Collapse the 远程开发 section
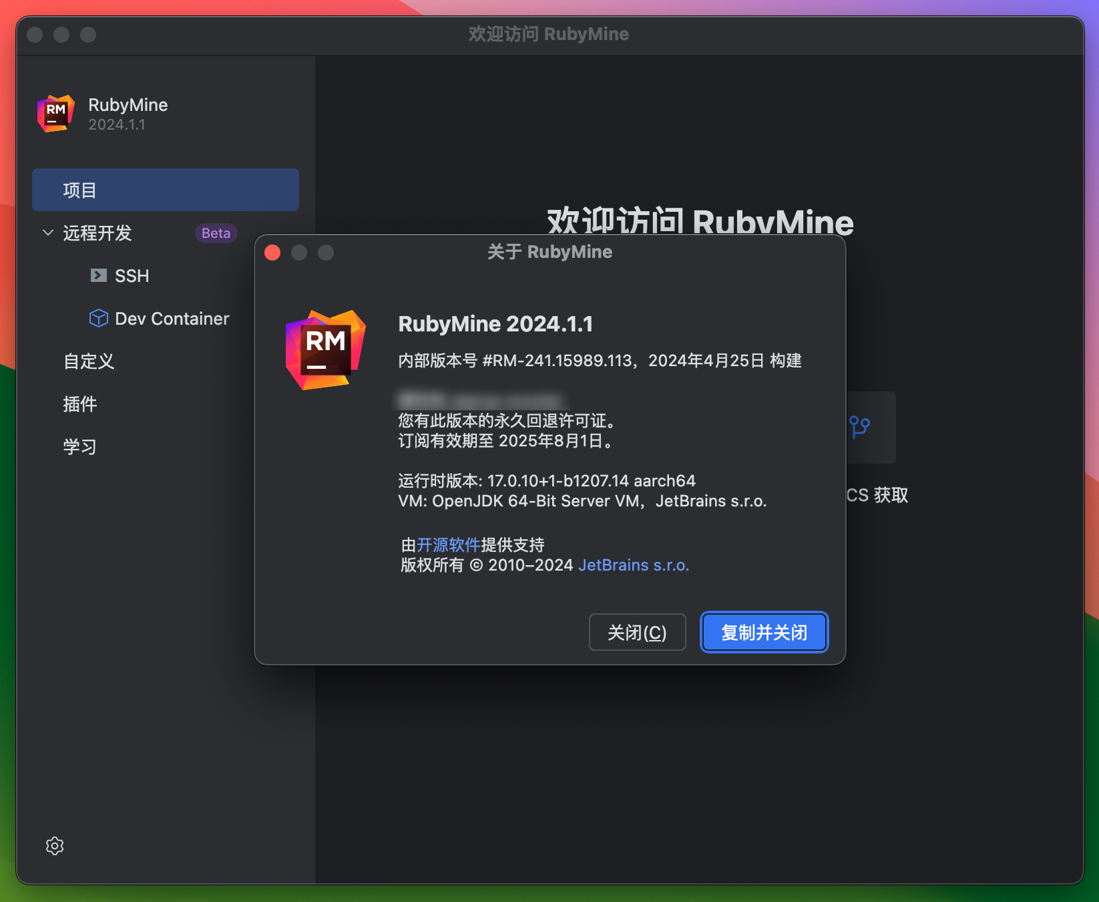The image size is (1099, 902). pyautogui.click(x=47, y=233)
